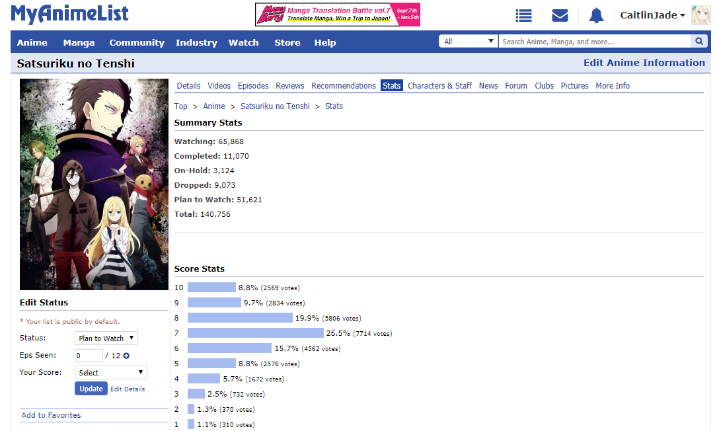The image size is (715, 431).
Task: Click the 'Dropped: 9,073' statistic
Action: pyautogui.click(x=205, y=185)
